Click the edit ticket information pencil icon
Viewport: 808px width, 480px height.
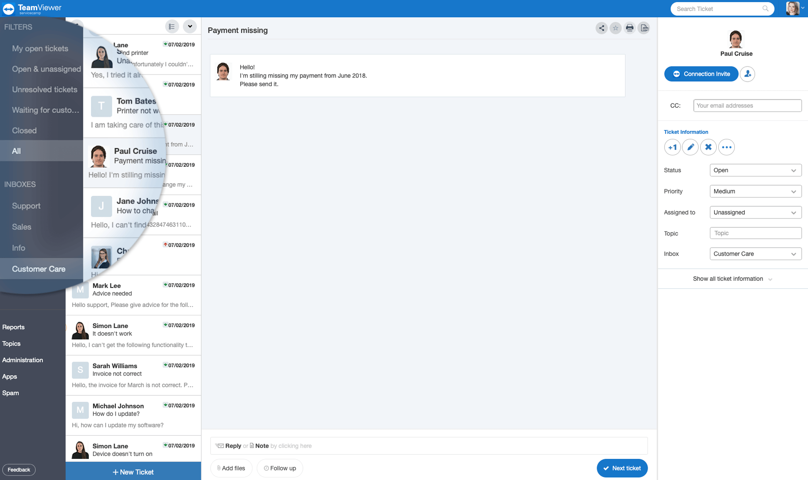[690, 147]
